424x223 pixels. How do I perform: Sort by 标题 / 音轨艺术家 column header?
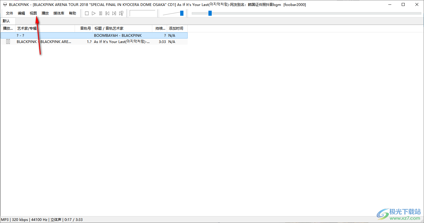click(x=123, y=28)
